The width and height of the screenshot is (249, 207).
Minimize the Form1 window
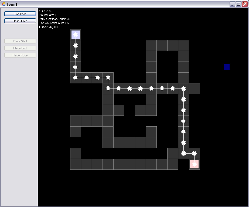(232, 4)
